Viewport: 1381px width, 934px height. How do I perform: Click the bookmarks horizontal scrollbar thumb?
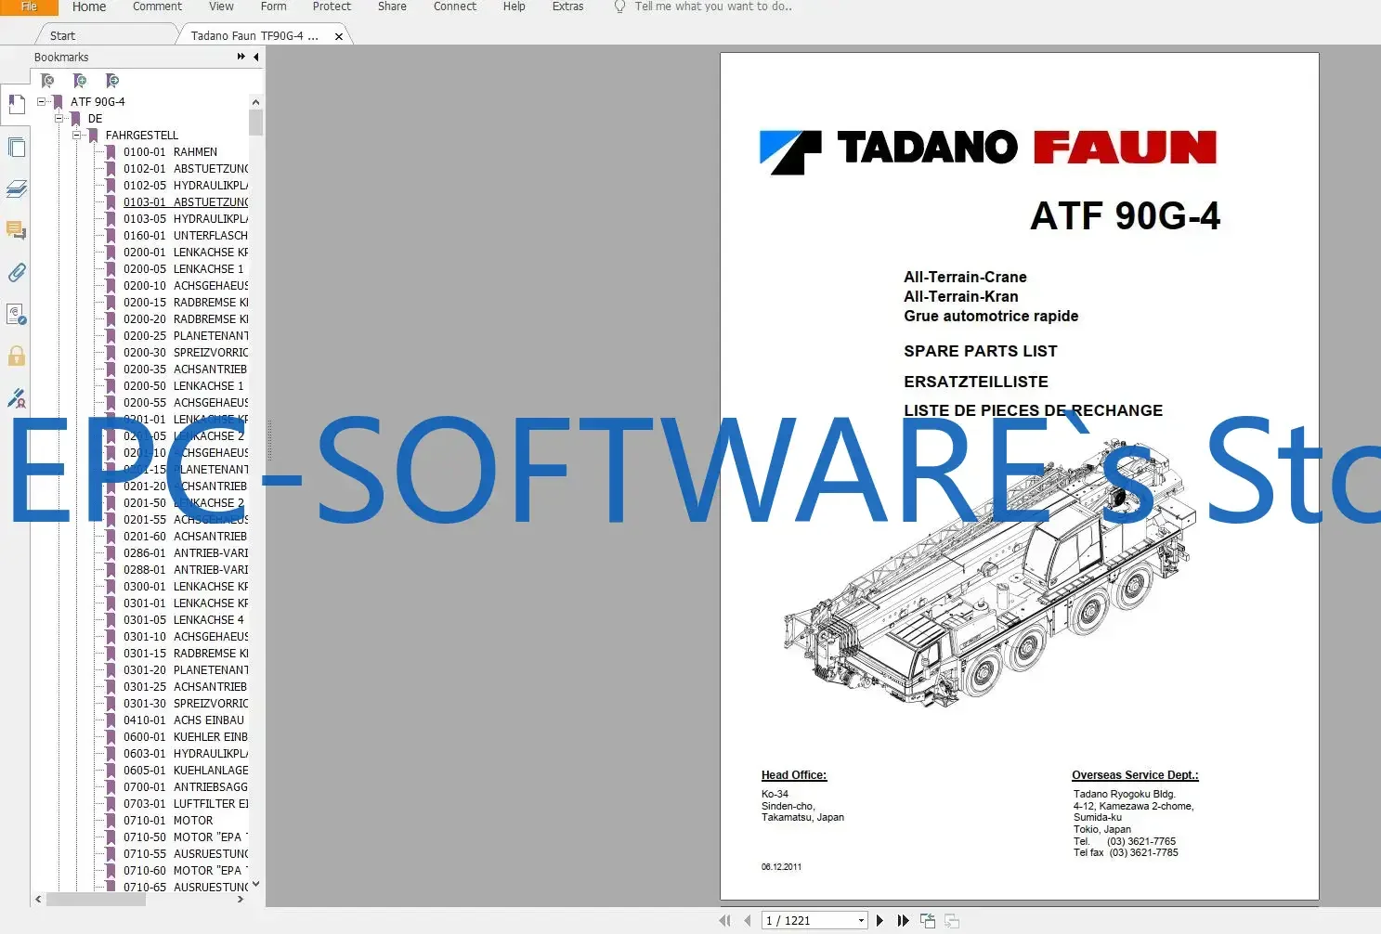click(96, 899)
